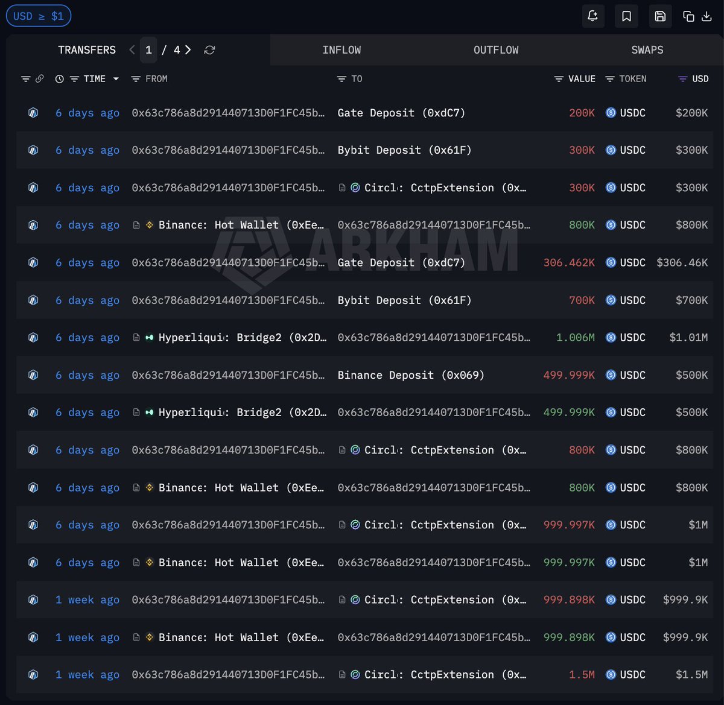
Task: Switch to the SWAPS tab
Action: click(x=647, y=50)
